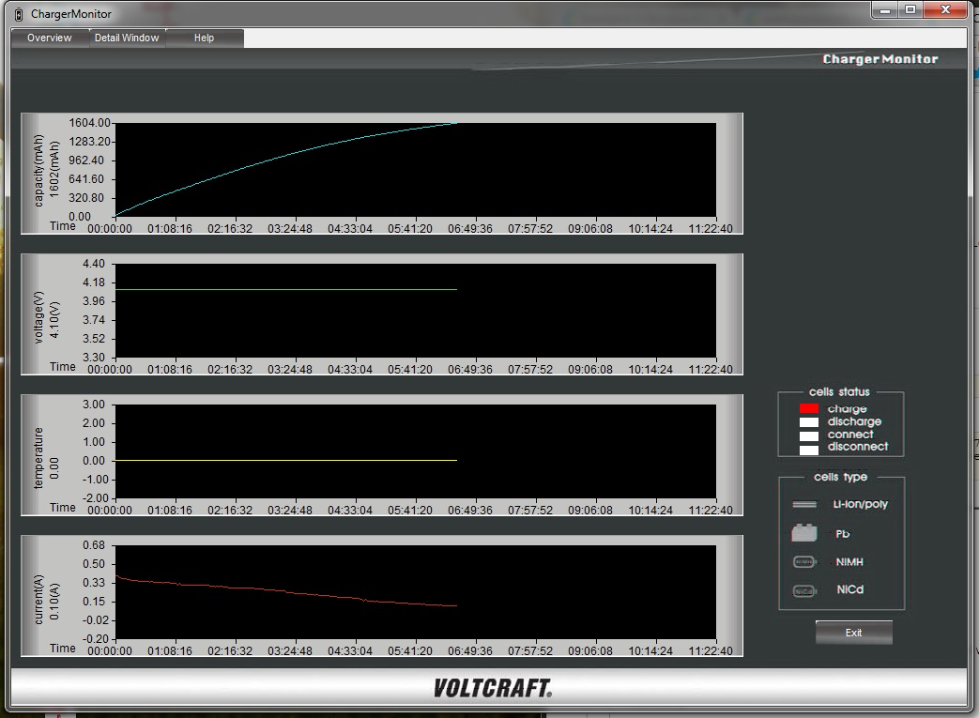Select the temperature graph plot area

413,451
